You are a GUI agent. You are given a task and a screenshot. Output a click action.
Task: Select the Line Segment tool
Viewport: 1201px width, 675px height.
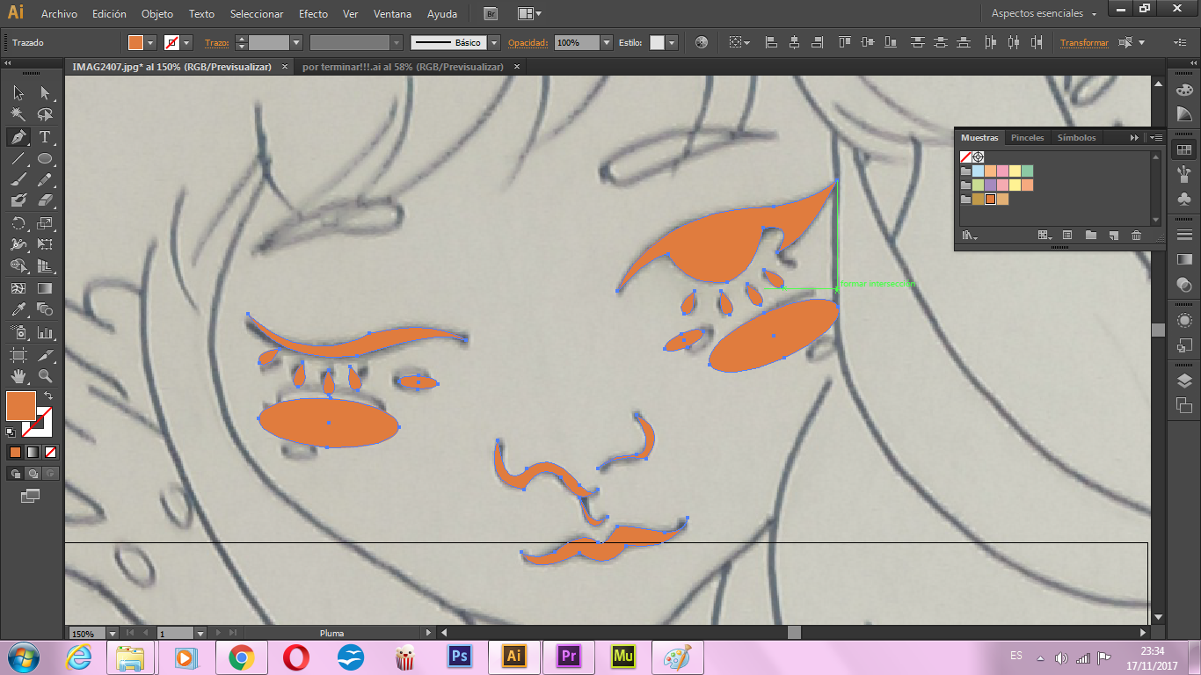[18, 159]
